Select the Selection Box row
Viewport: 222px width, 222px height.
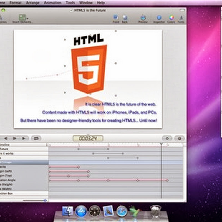pyautogui.click(x=24, y=193)
